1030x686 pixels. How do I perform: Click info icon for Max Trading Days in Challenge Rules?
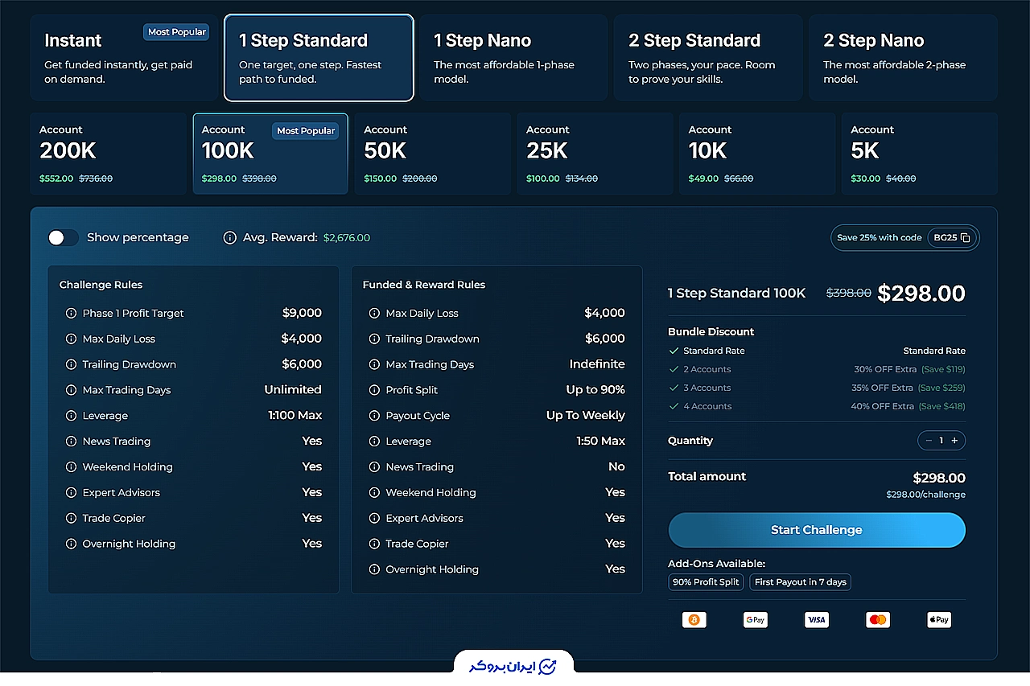pyautogui.click(x=71, y=390)
